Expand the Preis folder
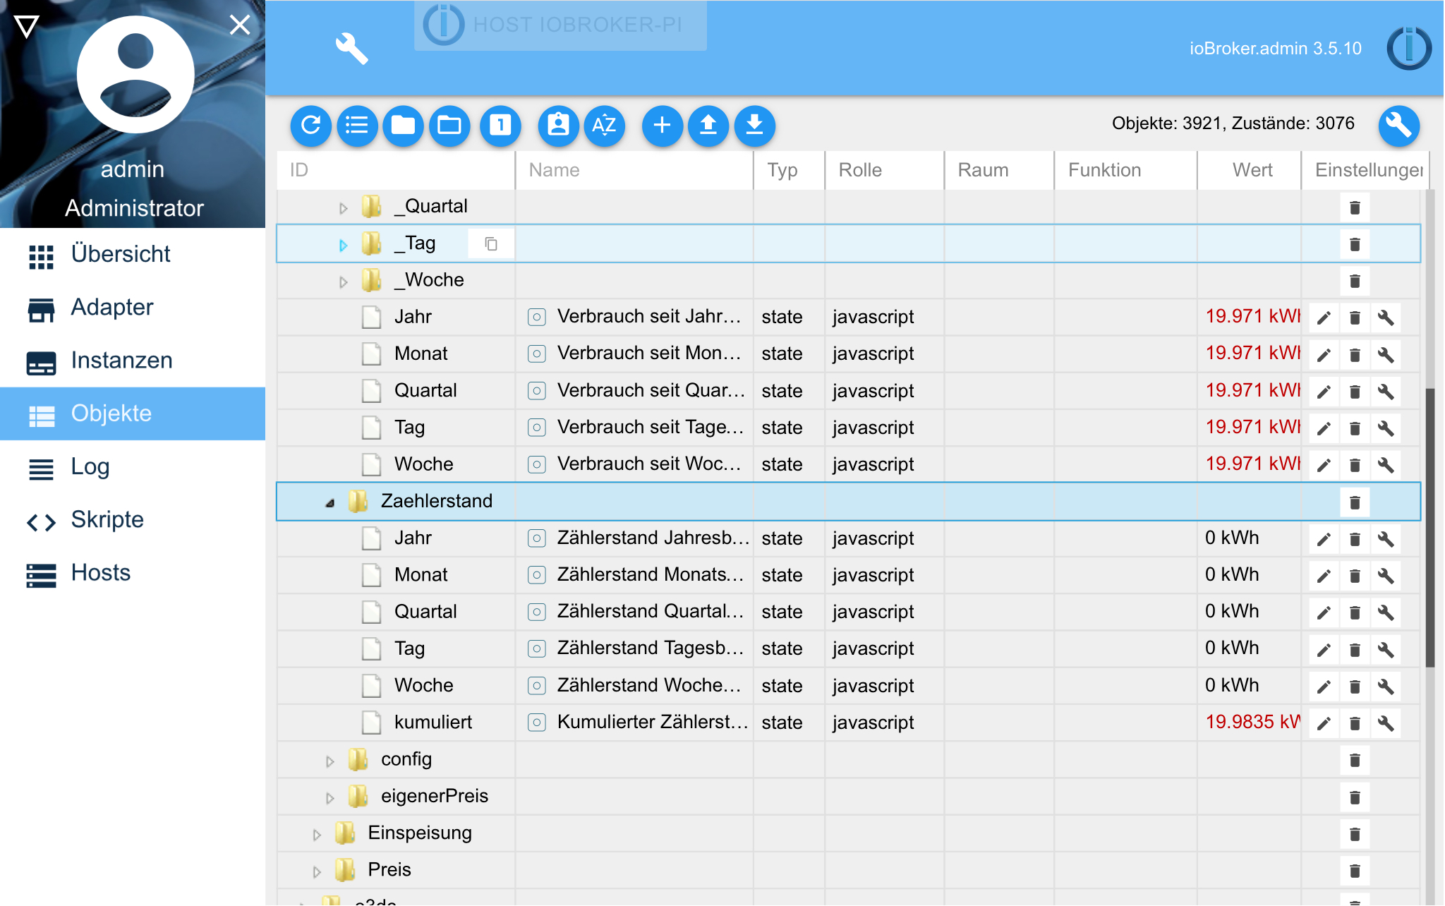The width and height of the screenshot is (1445, 906). pos(316,871)
